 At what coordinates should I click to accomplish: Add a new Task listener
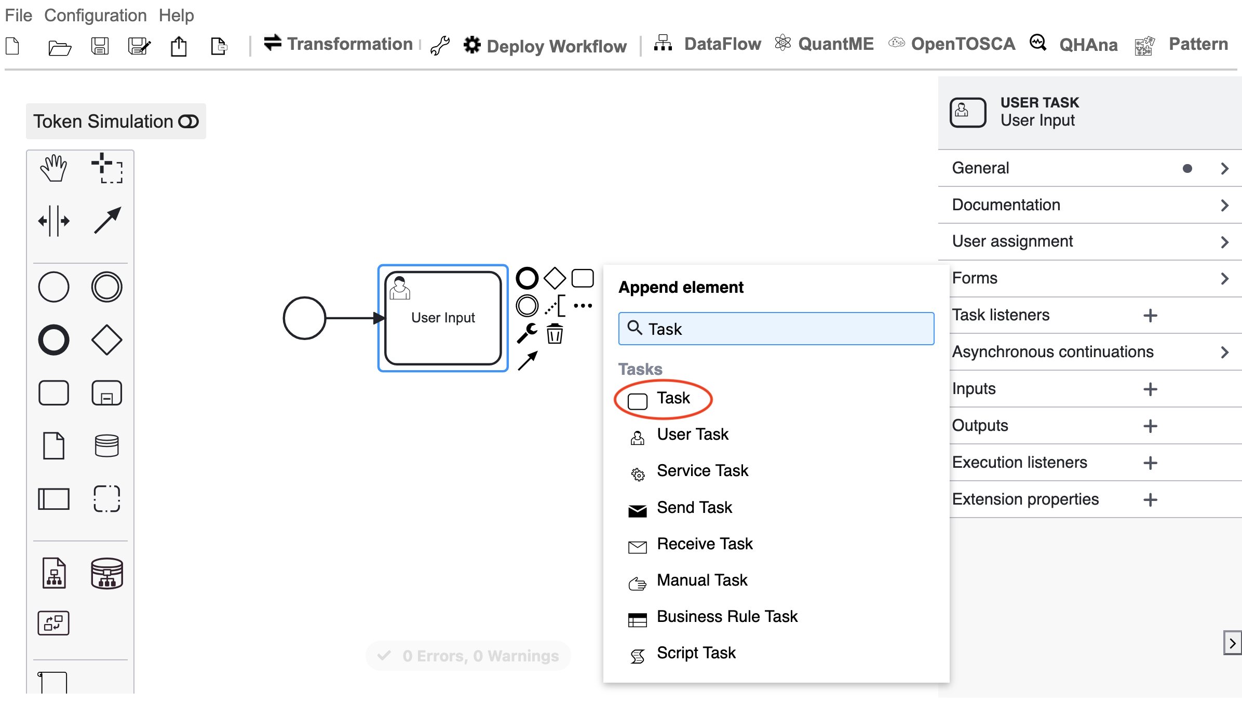1150,316
